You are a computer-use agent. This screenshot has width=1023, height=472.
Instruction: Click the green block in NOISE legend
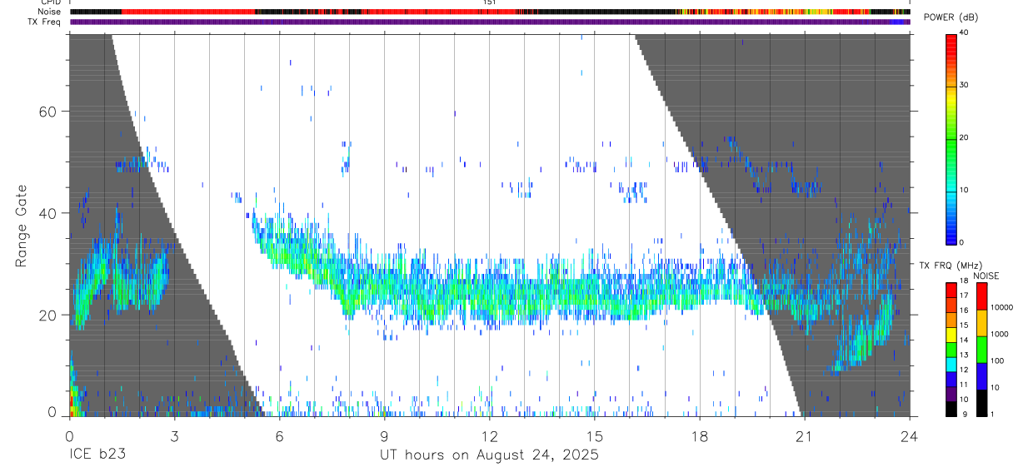click(x=982, y=349)
